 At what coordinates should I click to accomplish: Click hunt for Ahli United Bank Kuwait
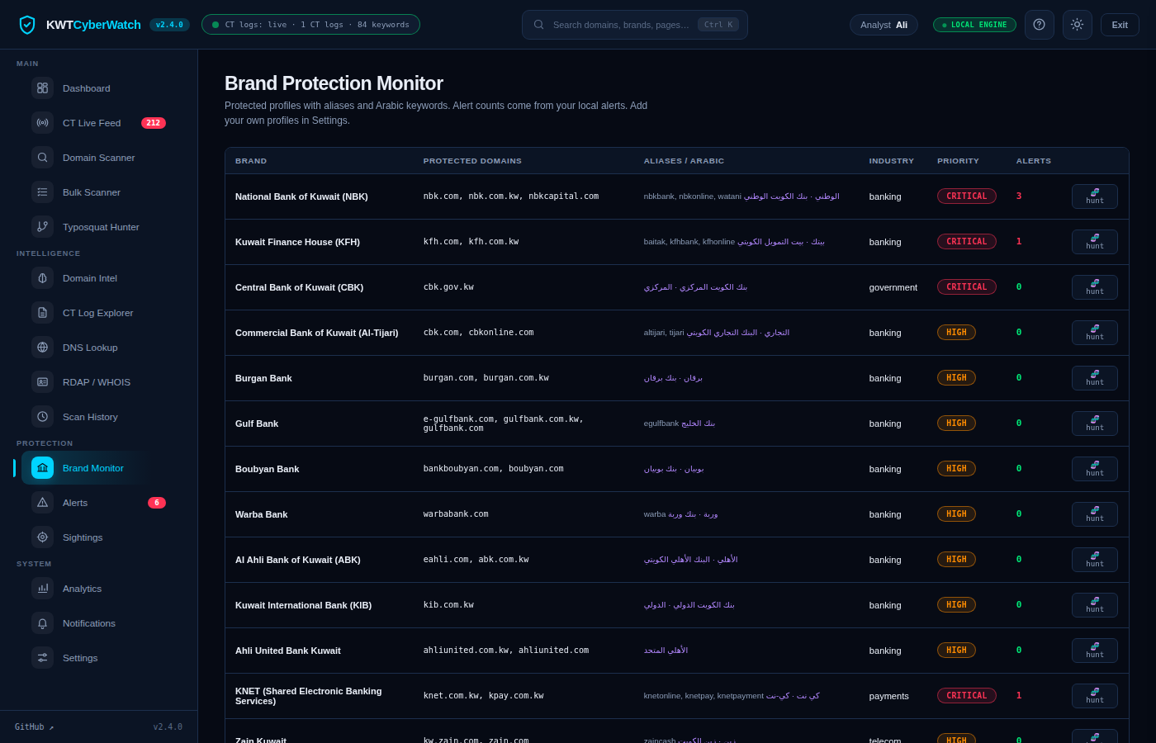tap(1094, 651)
